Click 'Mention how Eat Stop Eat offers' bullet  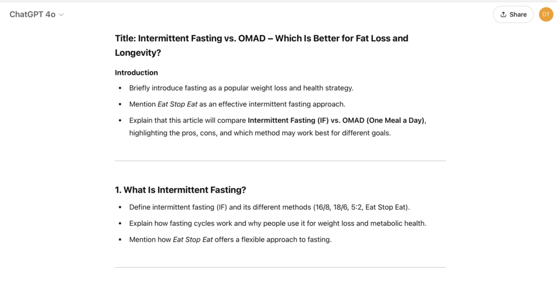coord(231,239)
